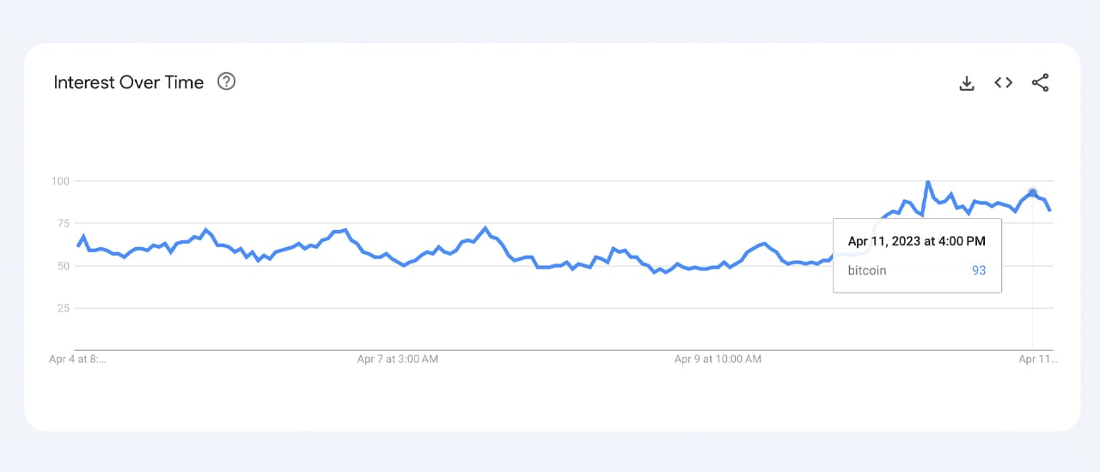The width and height of the screenshot is (1100, 472).
Task: Click the highest peak of the trend line
Action: [x=927, y=182]
